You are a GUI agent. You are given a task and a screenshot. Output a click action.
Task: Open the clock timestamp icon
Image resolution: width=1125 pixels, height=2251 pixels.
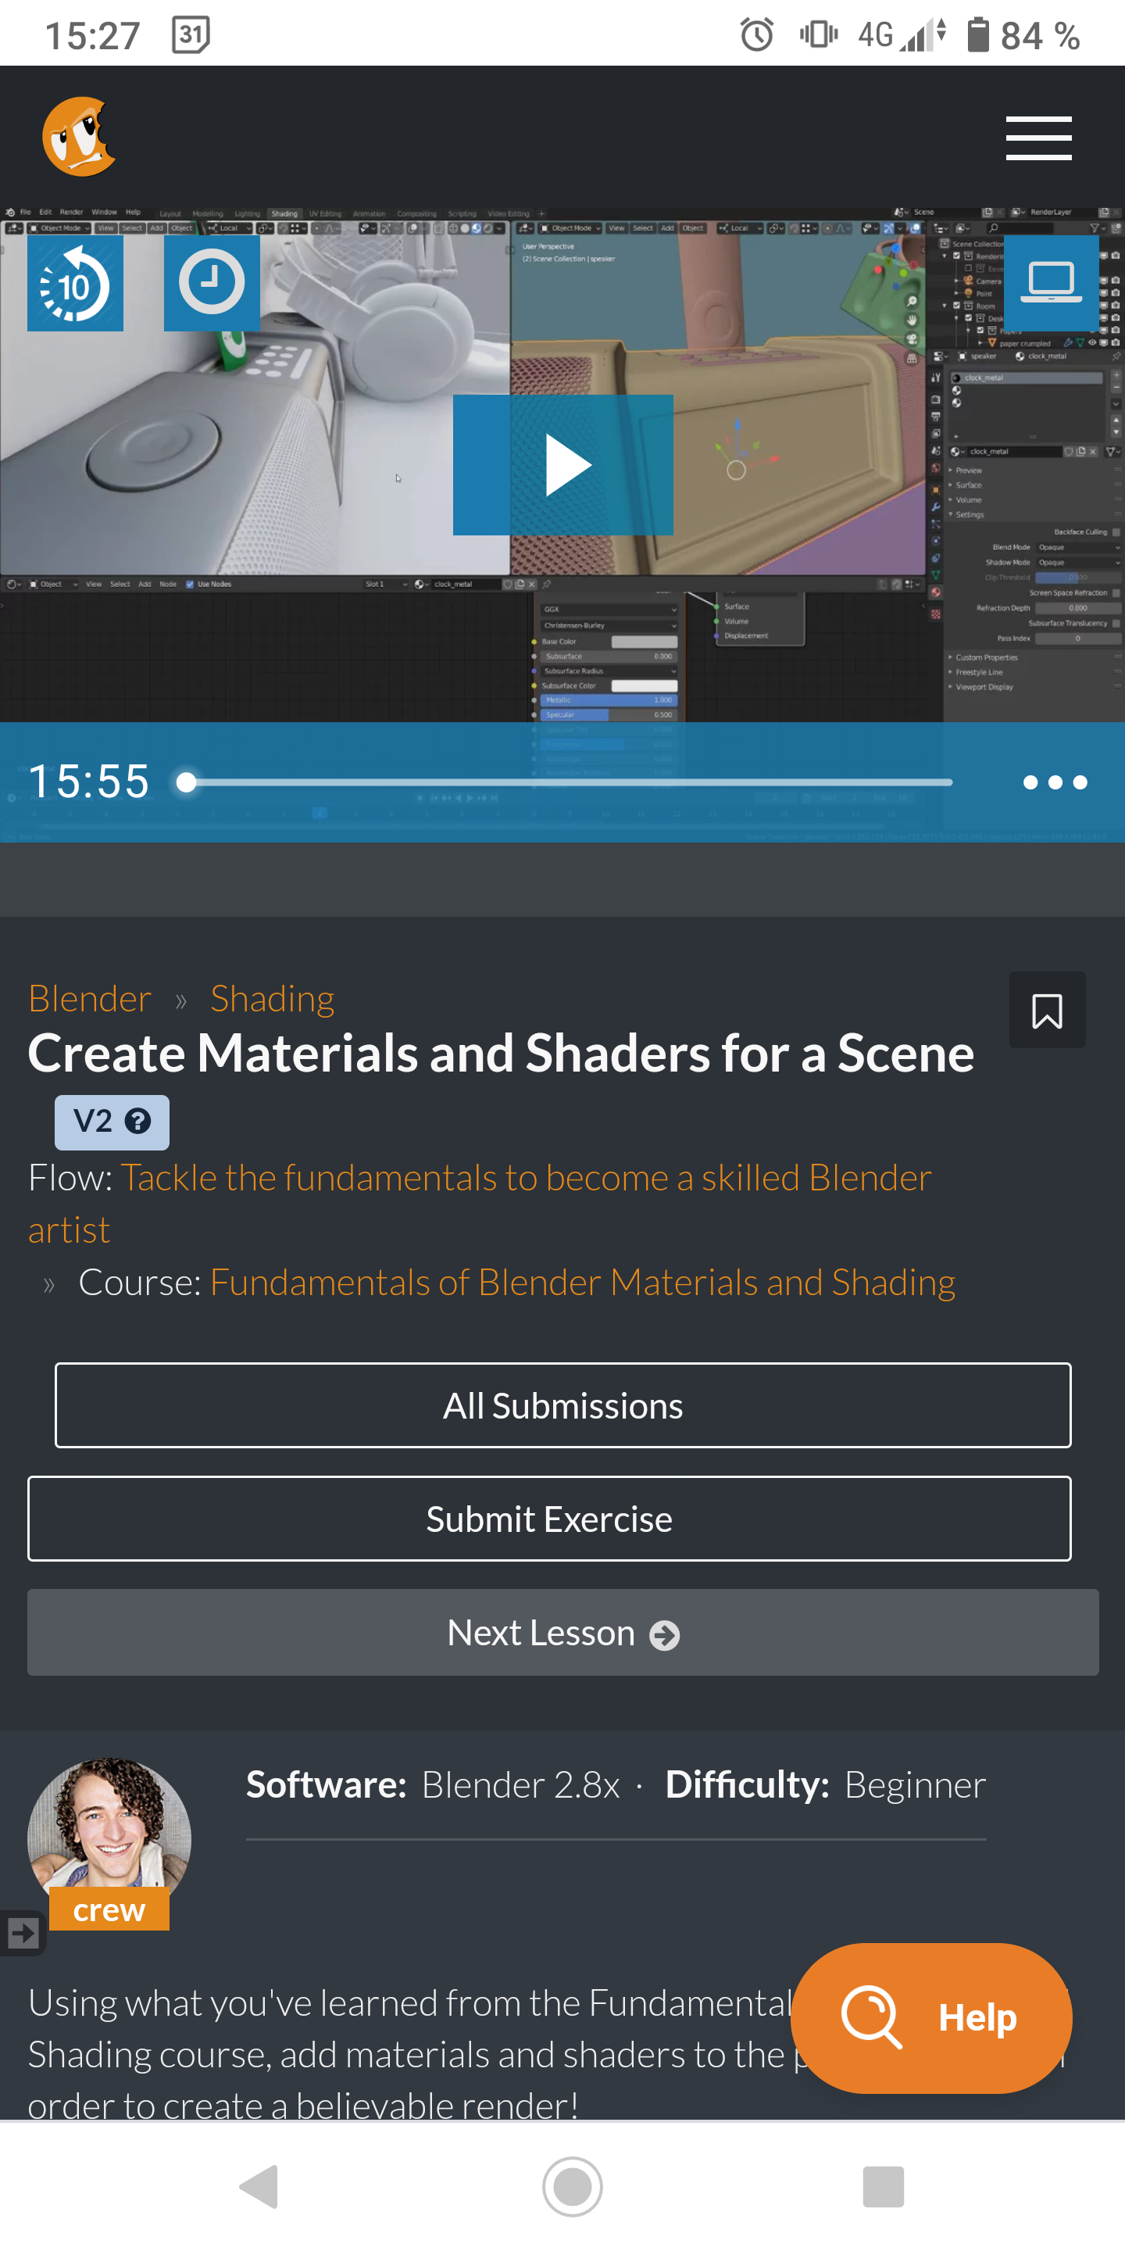point(212,283)
